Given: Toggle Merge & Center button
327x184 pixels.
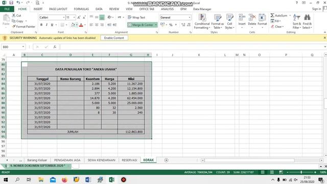Looking at the screenshot, I should pyautogui.click(x=141, y=25).
